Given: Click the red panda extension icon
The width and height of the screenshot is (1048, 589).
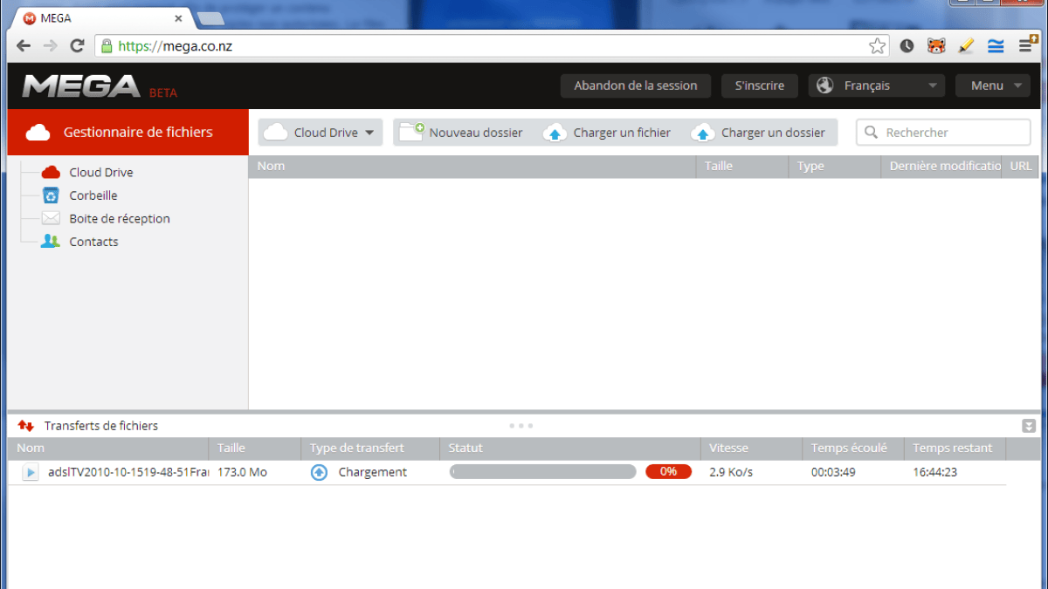Looking at the screenshot, I should click(936, 46).
